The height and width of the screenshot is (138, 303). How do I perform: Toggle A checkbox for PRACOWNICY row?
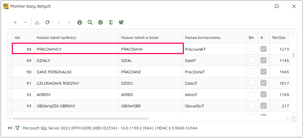(264, 49)
